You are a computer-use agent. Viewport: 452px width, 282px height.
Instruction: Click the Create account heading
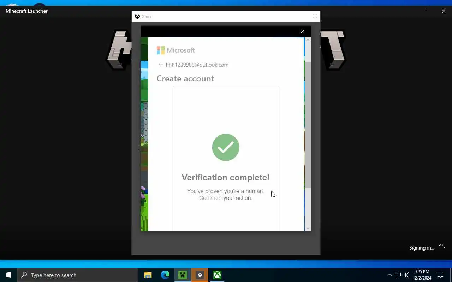click(185, 79)
